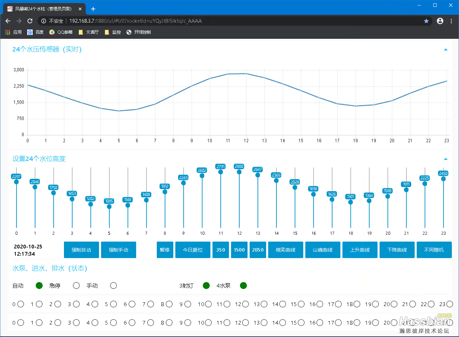Click the 手动 status indicator
Image resolution: width=459 pixels, height=337 pixels.
113,286
